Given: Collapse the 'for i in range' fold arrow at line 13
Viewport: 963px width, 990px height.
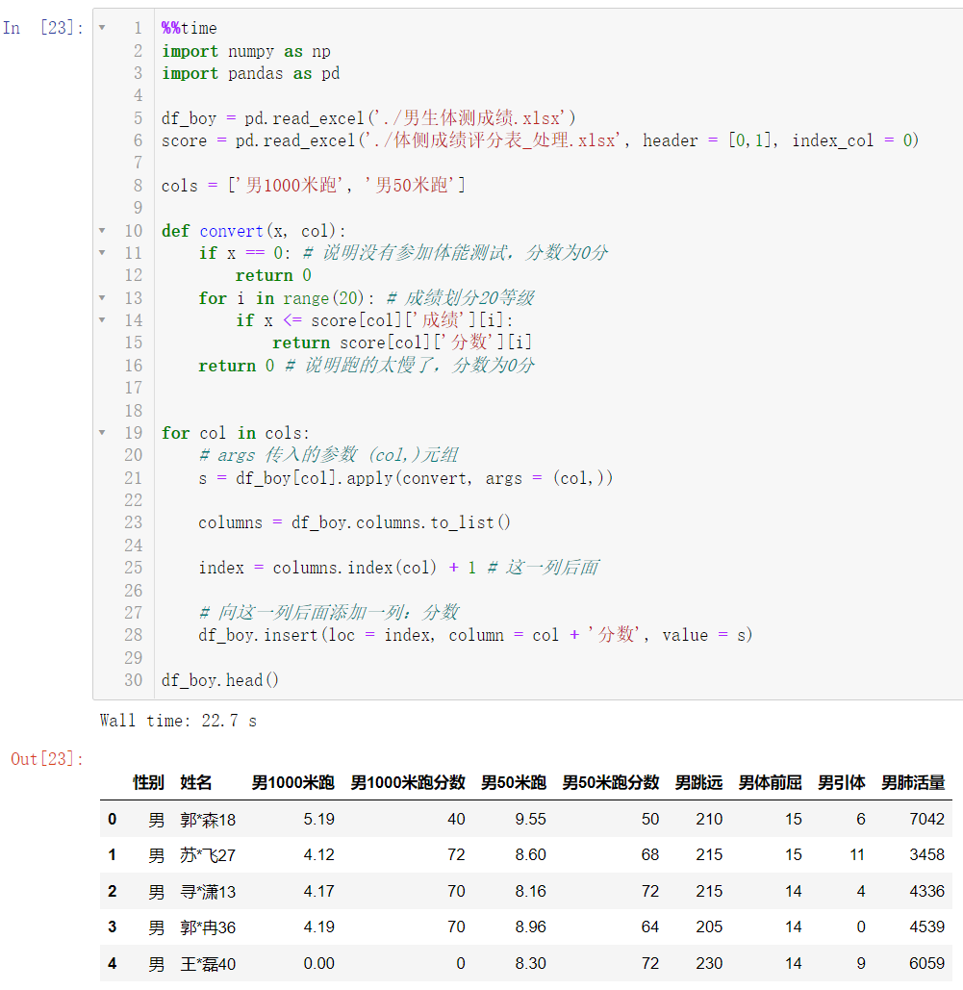Looking at the screenshot, I should point(102,297).
